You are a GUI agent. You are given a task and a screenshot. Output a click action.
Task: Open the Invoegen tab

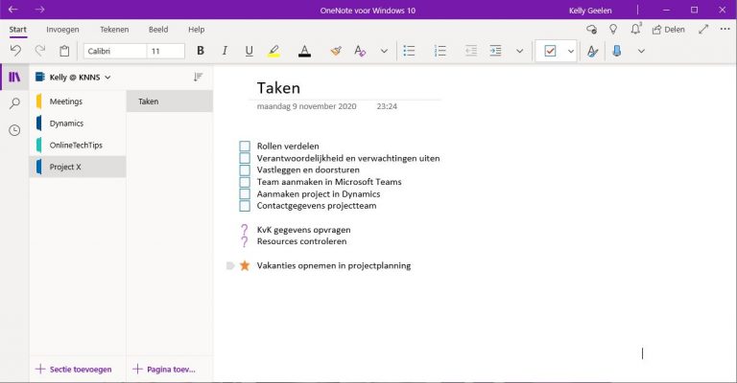point(62,30)
